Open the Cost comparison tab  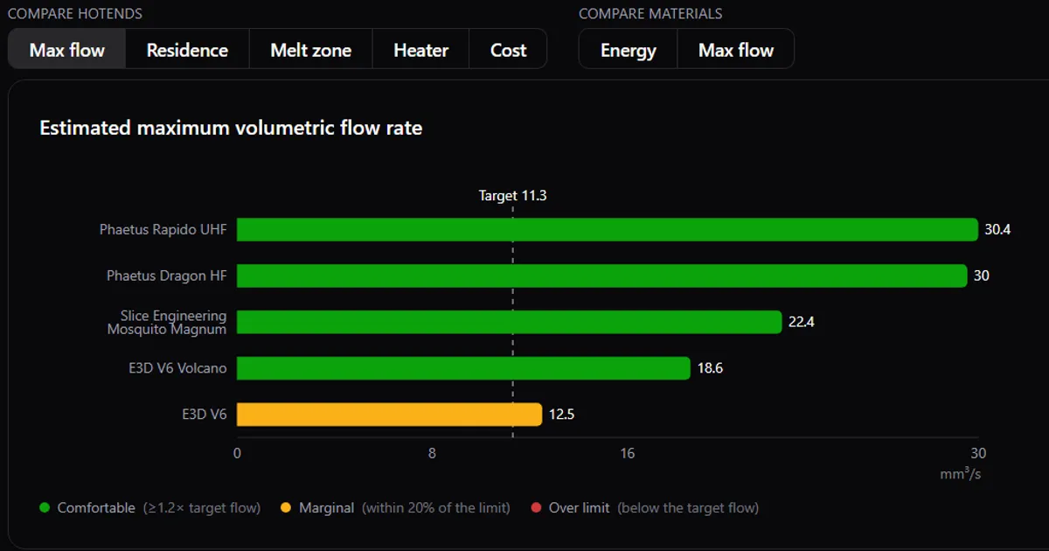[x=508, y=49]
